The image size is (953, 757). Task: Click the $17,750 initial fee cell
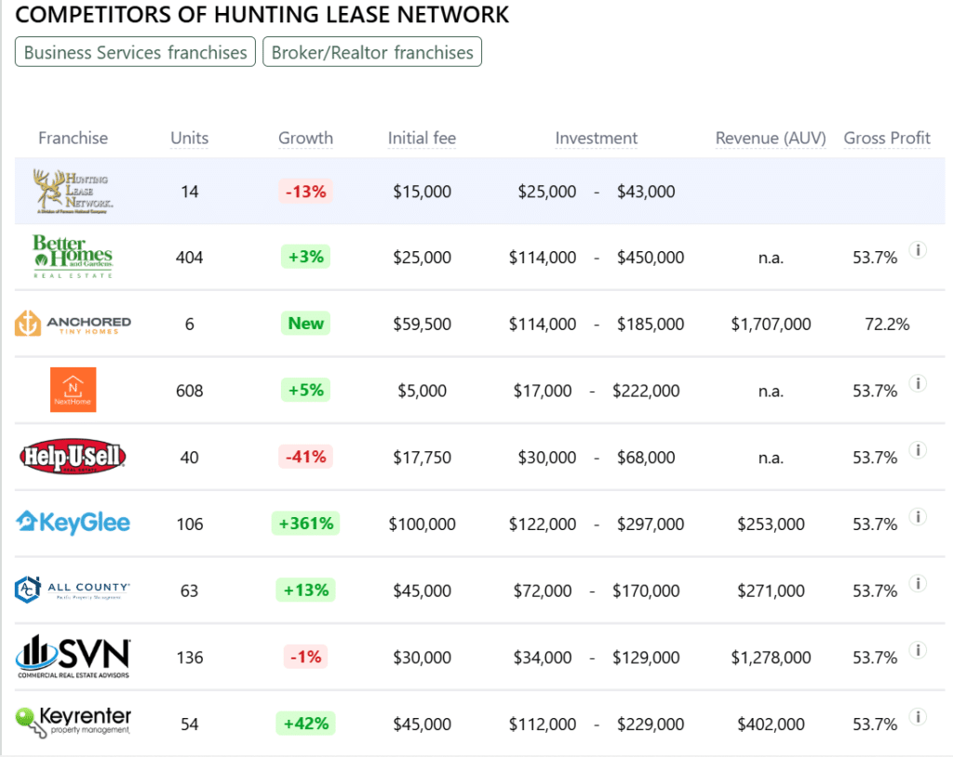422,457
